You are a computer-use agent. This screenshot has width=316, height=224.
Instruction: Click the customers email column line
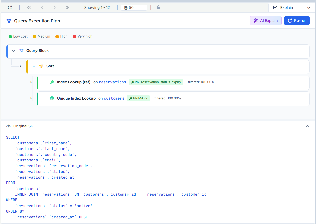click(x=38, y=160)
